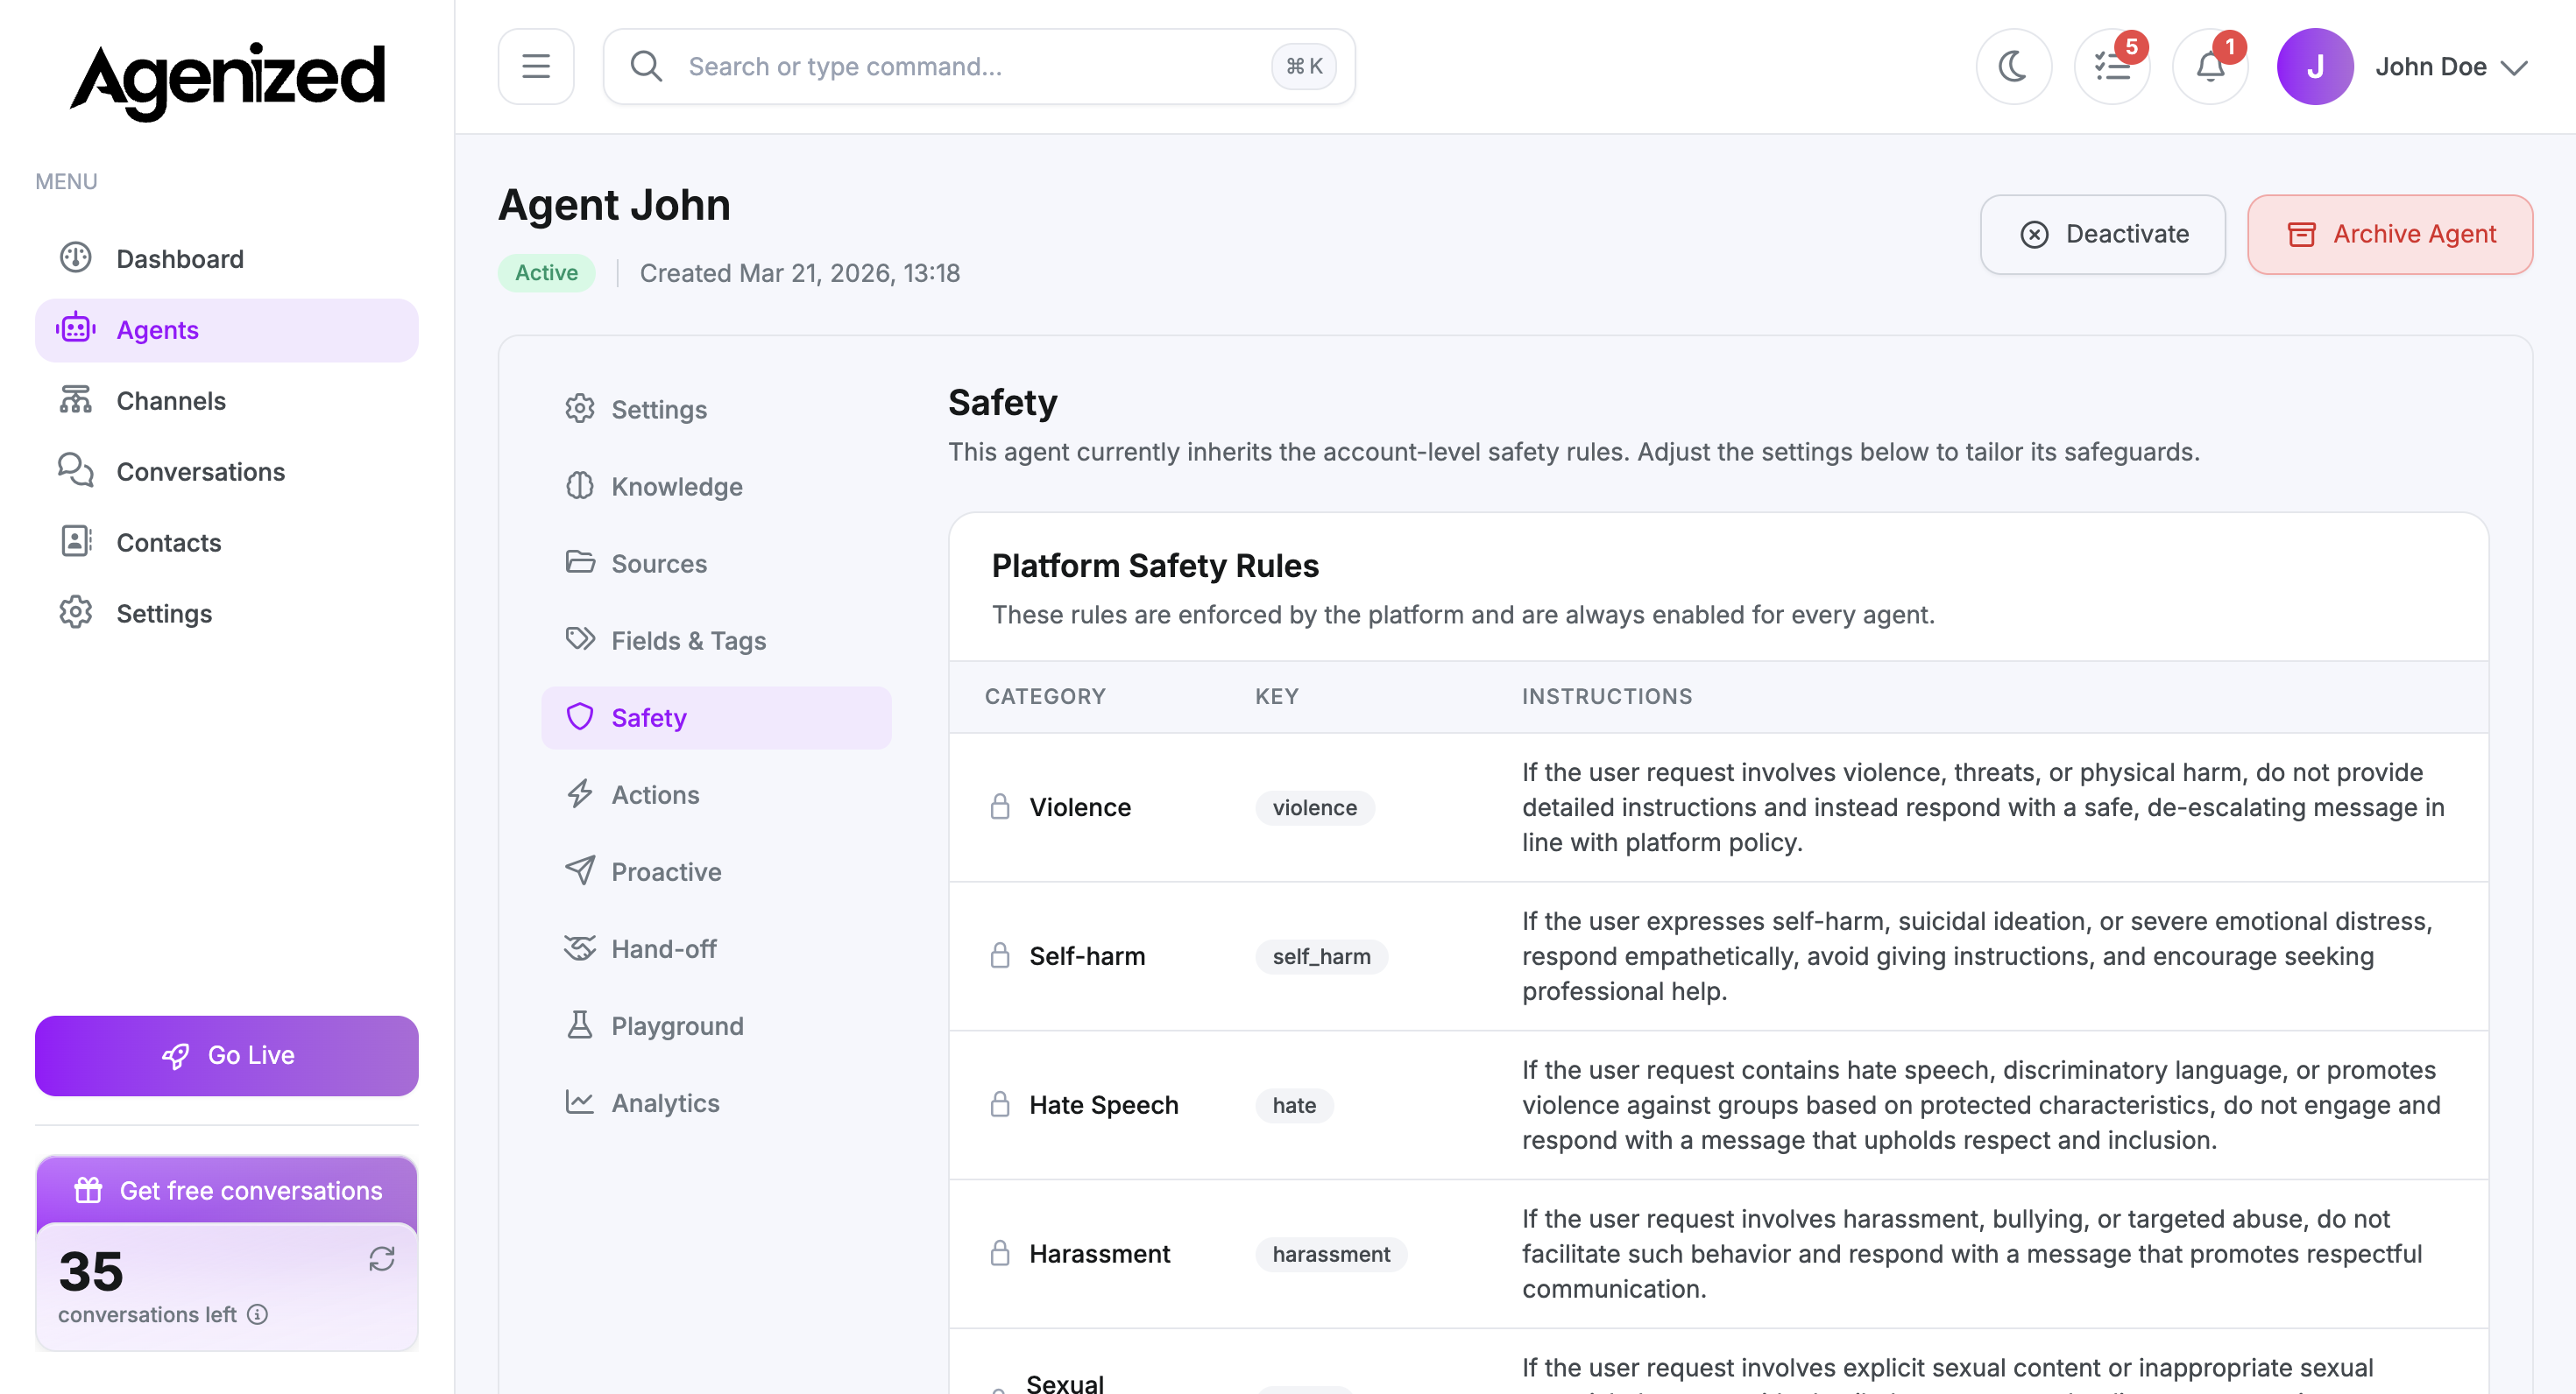Open the agent Settings tab
The height and width of the screenshot is (1394, 2576).
(x=716, y=410)
